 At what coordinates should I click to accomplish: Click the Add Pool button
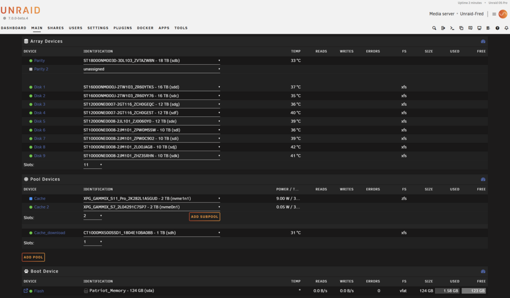click(x=34, y=257)
